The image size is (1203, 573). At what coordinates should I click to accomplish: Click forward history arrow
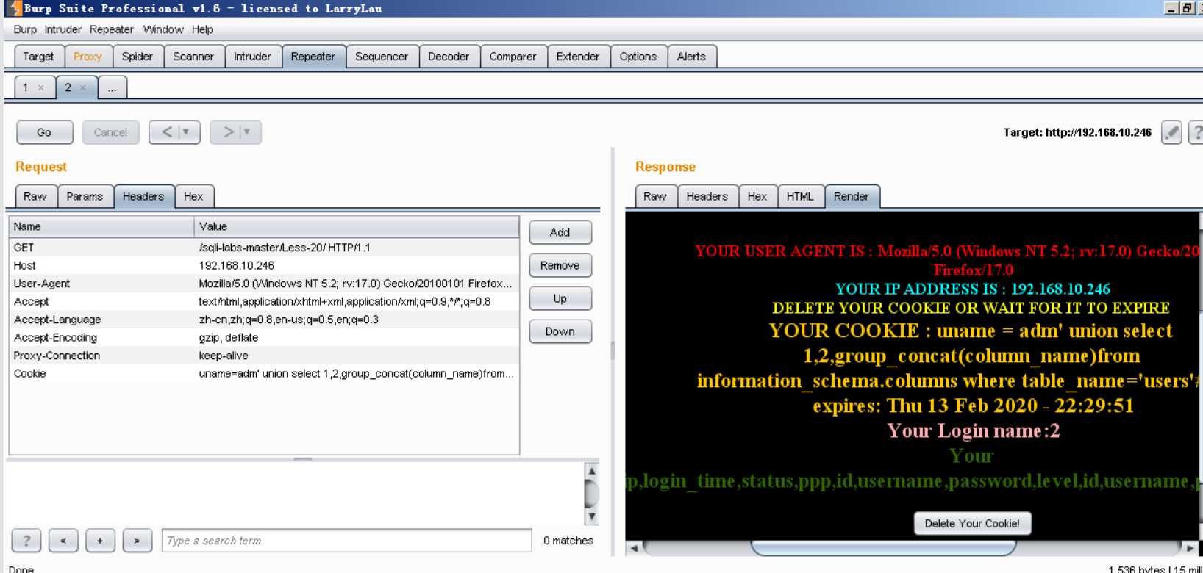pos(228,132)
